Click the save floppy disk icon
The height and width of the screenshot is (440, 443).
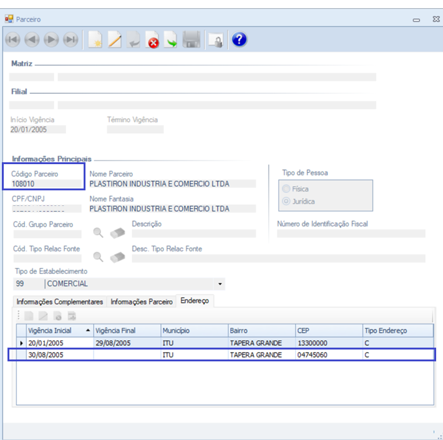click(x=191, y=41)
